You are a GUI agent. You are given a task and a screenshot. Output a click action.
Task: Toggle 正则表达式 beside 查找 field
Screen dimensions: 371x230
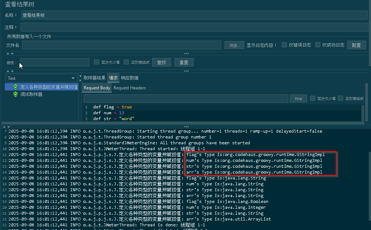(x=126, y=62)
